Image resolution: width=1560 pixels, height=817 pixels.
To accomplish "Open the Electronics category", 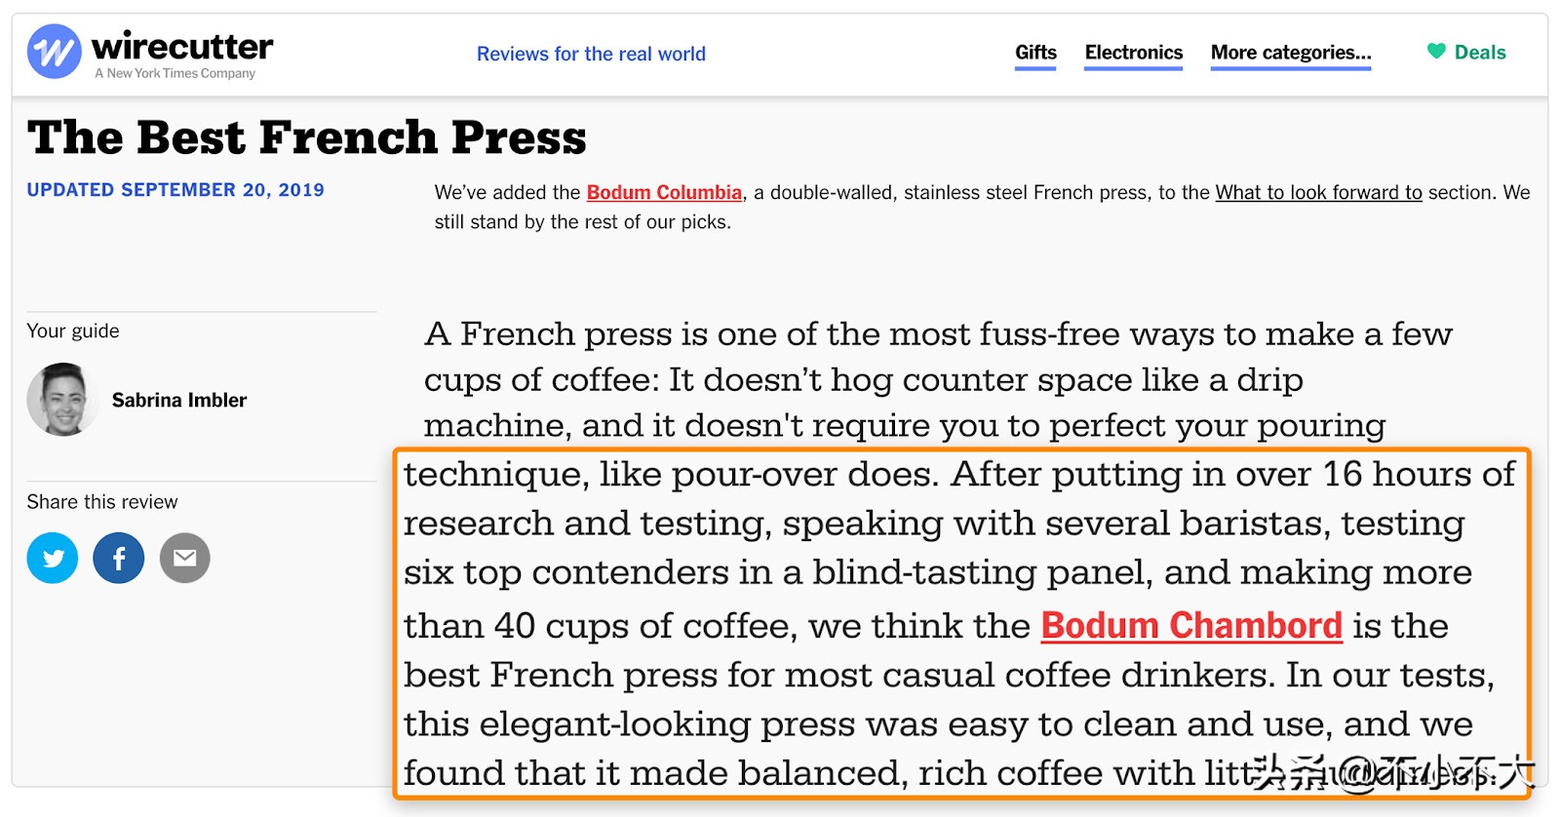I will (x=1133, y=53).
